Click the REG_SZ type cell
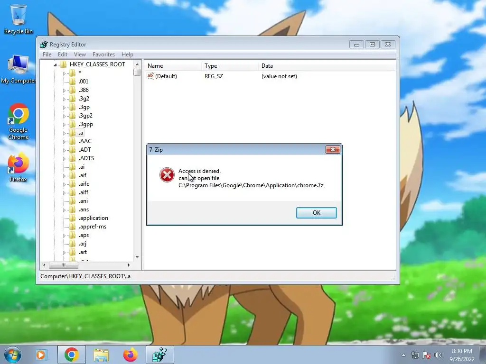 214,76
